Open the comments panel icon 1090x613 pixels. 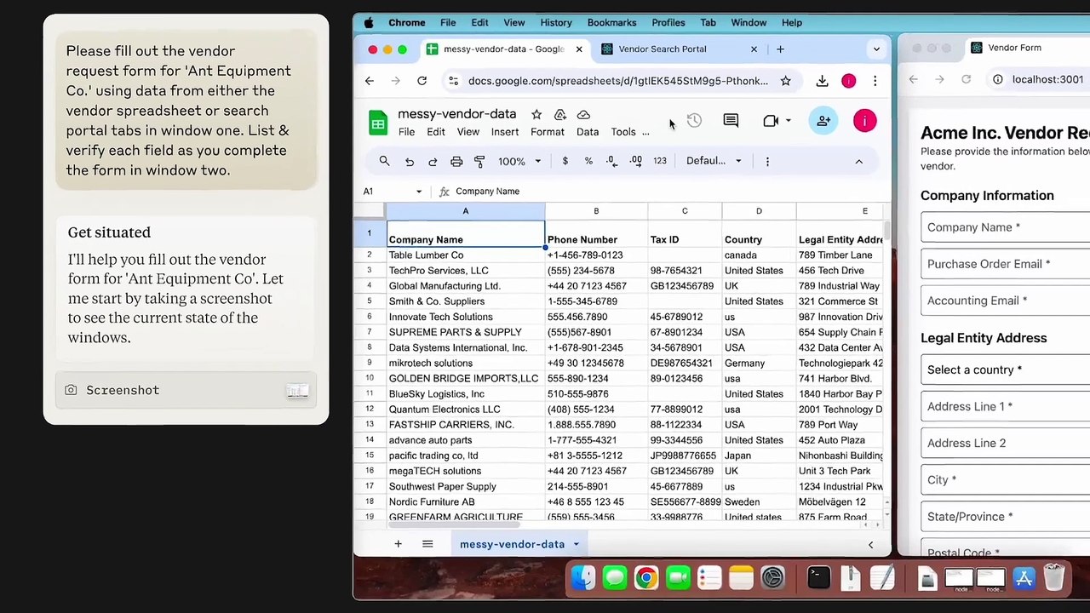(731, 121)
